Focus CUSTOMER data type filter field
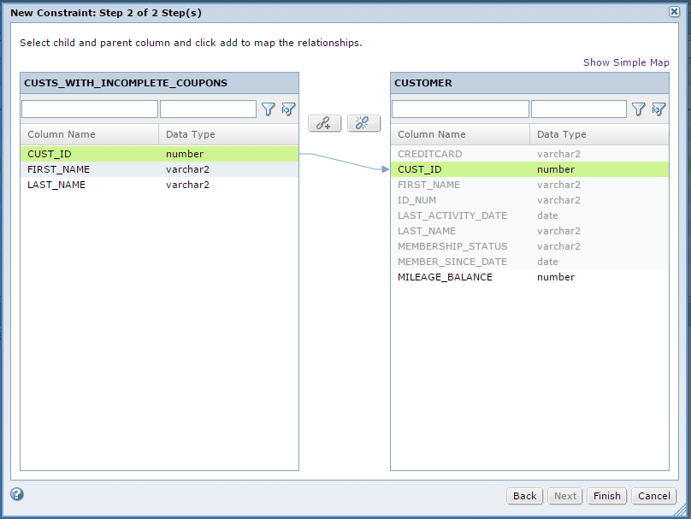The height and width of the screenshot is (519, 691). [579, 109]
